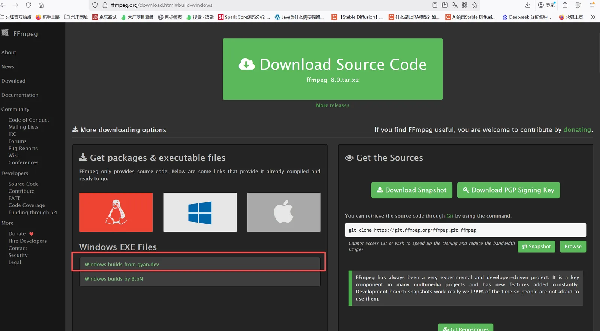
Task: Select the Windows logo packages icon
Action: click(200, 212)
